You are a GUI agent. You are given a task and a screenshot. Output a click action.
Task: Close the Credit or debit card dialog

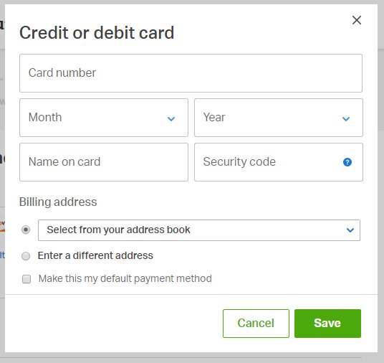point(357,20)
